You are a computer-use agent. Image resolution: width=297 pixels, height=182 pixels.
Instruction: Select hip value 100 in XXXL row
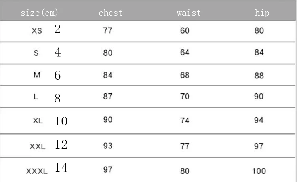tap(259, 171)
